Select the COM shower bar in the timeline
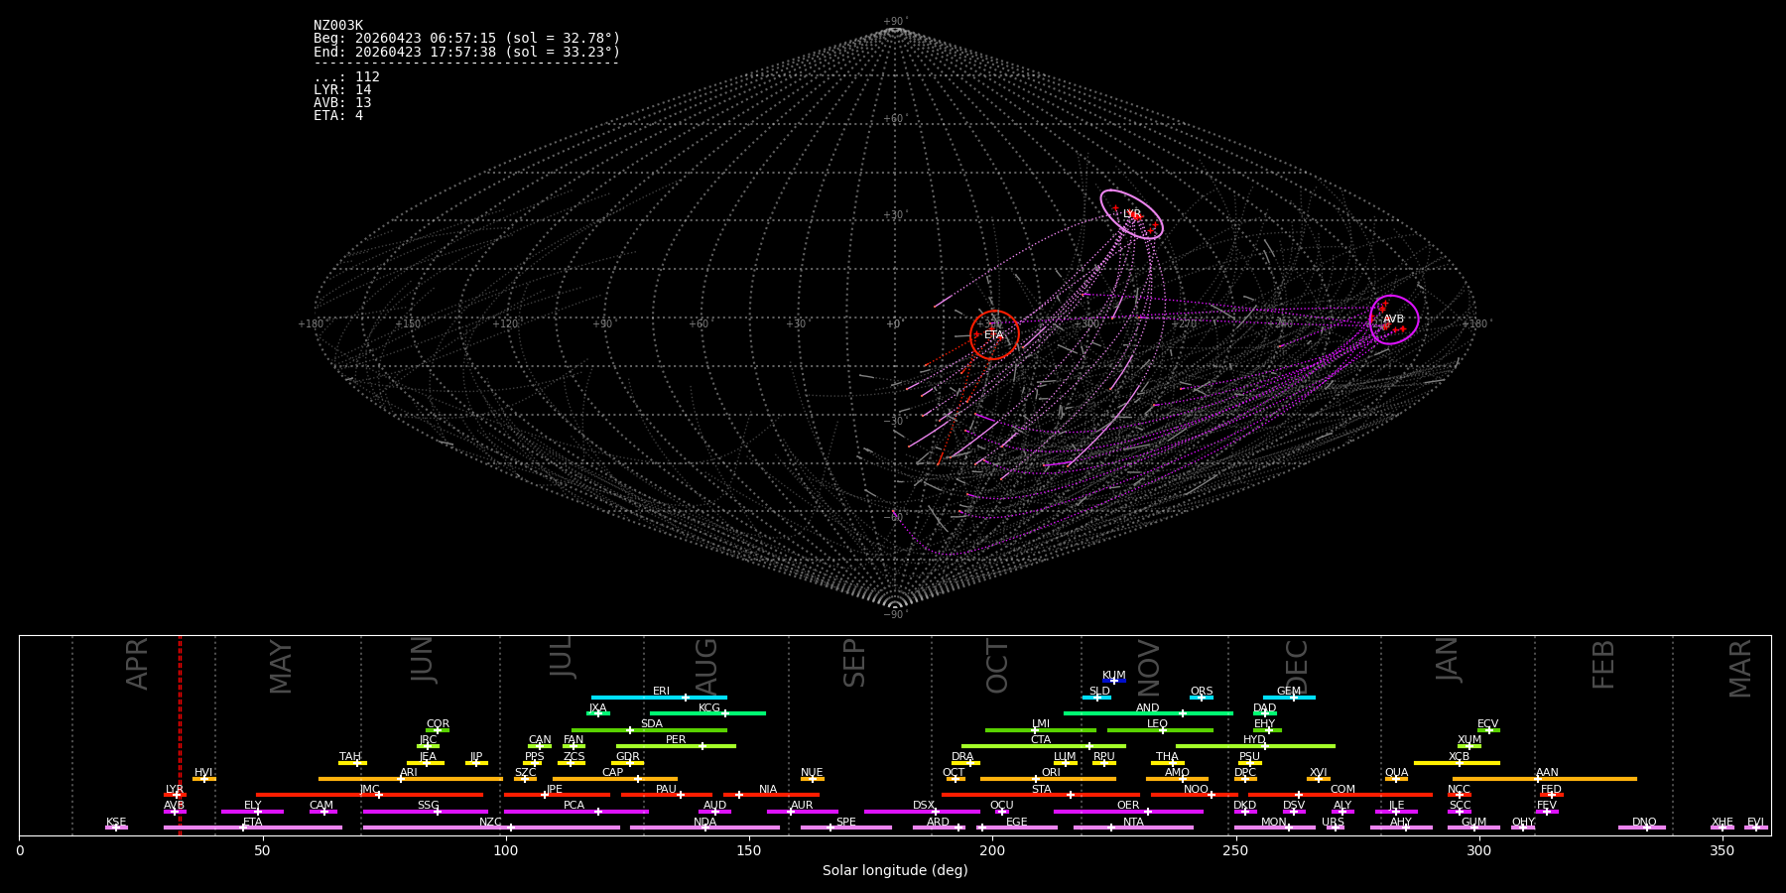The height and width of the screenshot is (893, 1786). (x=1340, y=795)
